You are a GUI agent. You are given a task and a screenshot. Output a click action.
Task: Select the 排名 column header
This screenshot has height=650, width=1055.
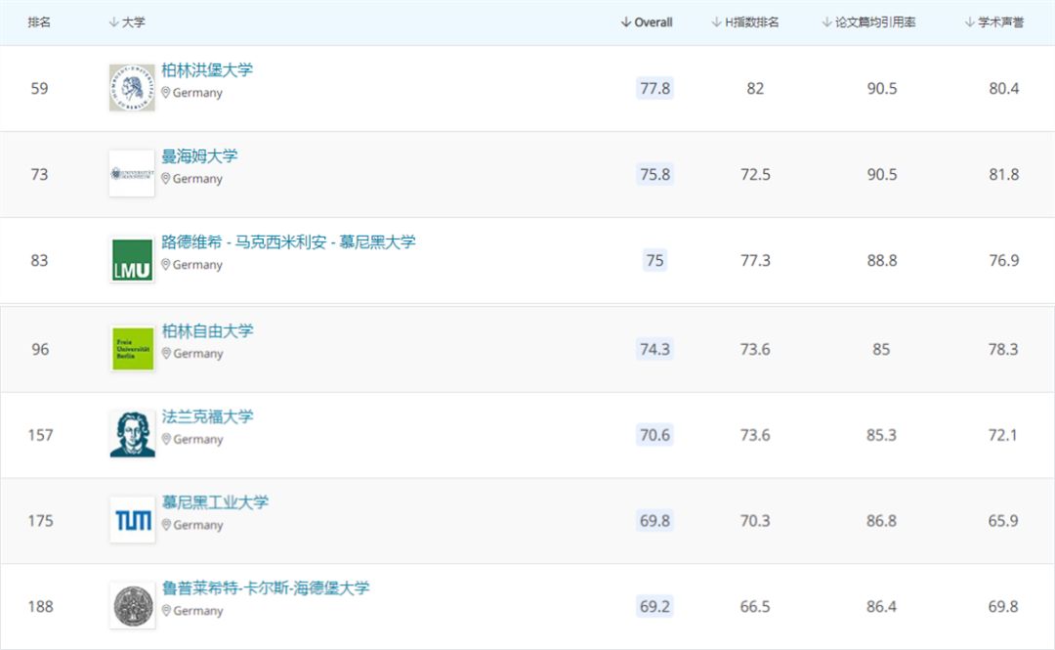pyautogui.click(x=39, y=22)
